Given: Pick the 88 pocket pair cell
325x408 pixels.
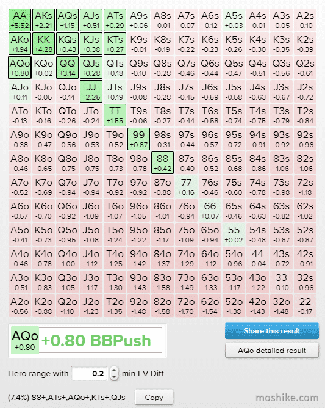Looking at the screenshot, I should coord(162,162).
